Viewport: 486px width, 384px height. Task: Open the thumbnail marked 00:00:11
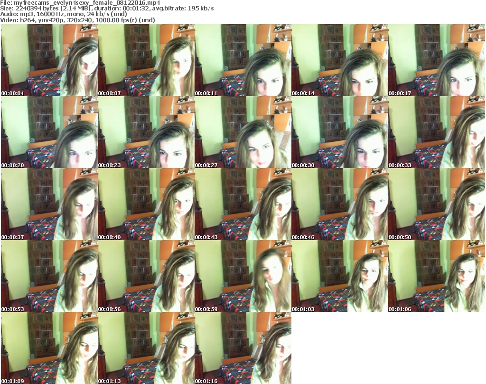(x=243, y=61)
